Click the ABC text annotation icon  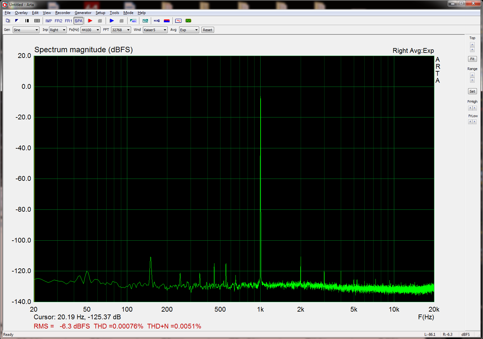click(134, 21)
